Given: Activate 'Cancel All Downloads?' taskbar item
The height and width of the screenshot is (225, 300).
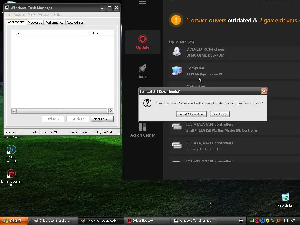Looking at the screenshot, I should [x=101, y=221].
